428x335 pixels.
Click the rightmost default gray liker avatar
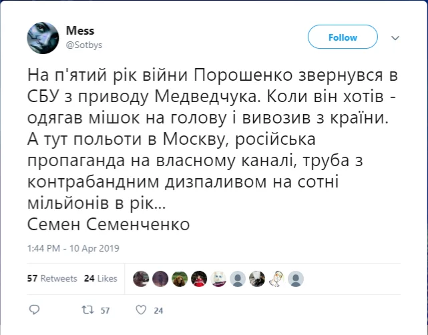point(296,278)
